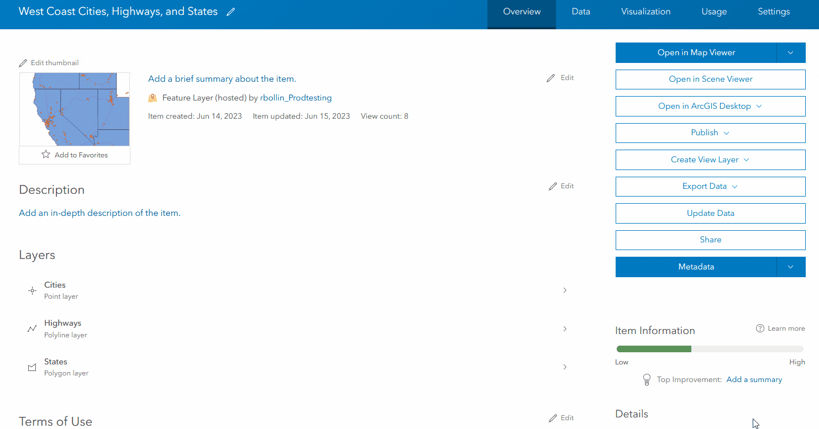Click the pencil icon to edit the title

230,11
